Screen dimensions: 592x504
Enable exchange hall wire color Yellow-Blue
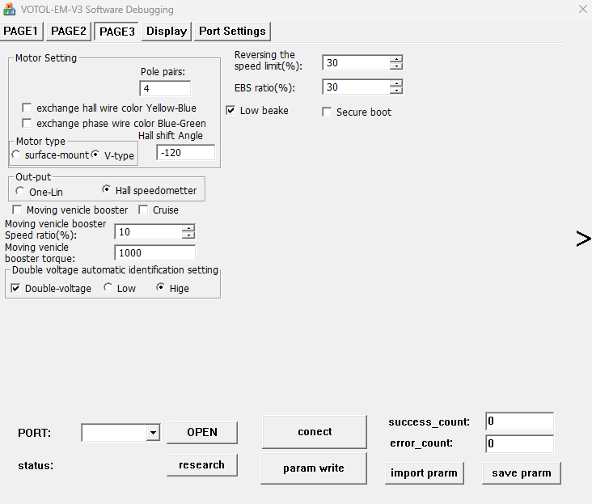click(x=27, y=108)
